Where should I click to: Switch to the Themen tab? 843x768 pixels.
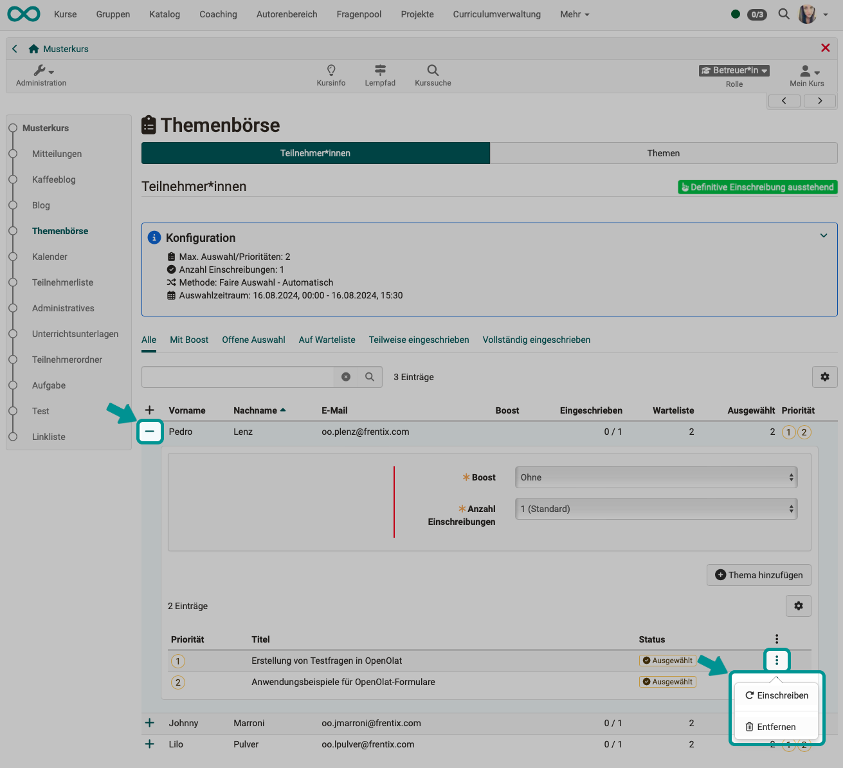click(663, 153)
